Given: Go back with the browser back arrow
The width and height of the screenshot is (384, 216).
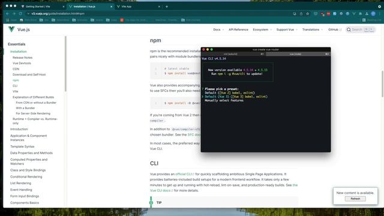Looking at the screenshot, I should [8, 14].
